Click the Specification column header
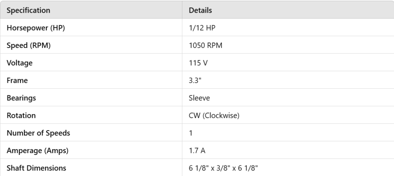 (x=28, y=11)
